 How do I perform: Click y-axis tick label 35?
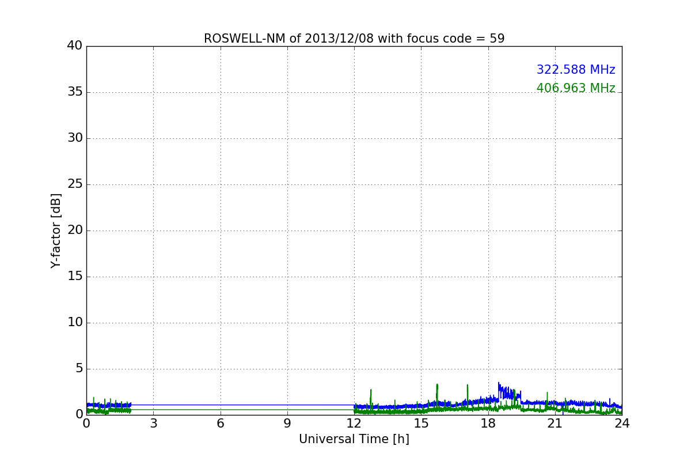coord(75,92)
